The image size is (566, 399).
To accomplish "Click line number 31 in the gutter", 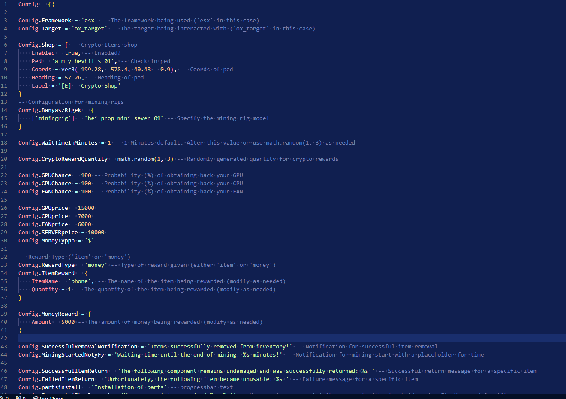I will [x=4, y=249].
